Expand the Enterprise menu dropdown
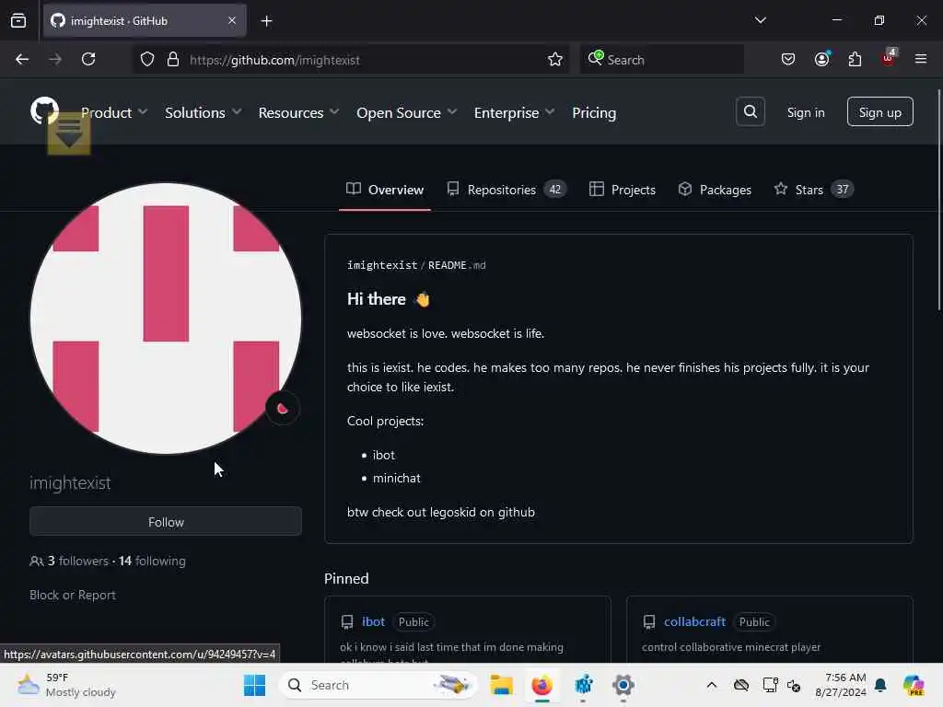Image resolution: width=943 pixels, height=707 pixels. coord(514,112)
